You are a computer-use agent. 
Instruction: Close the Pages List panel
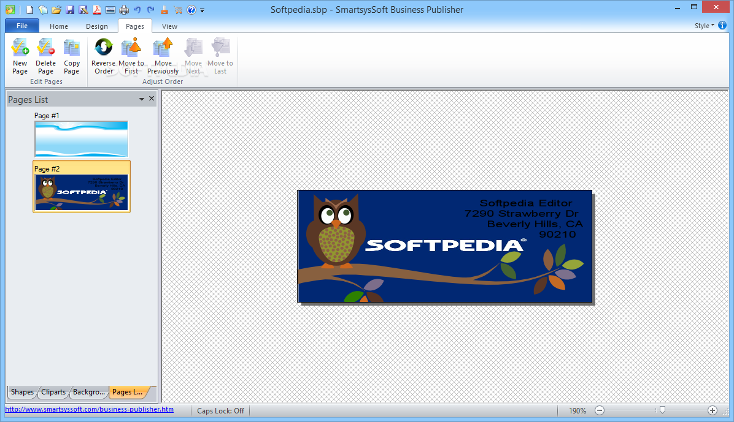pos(152,98)
